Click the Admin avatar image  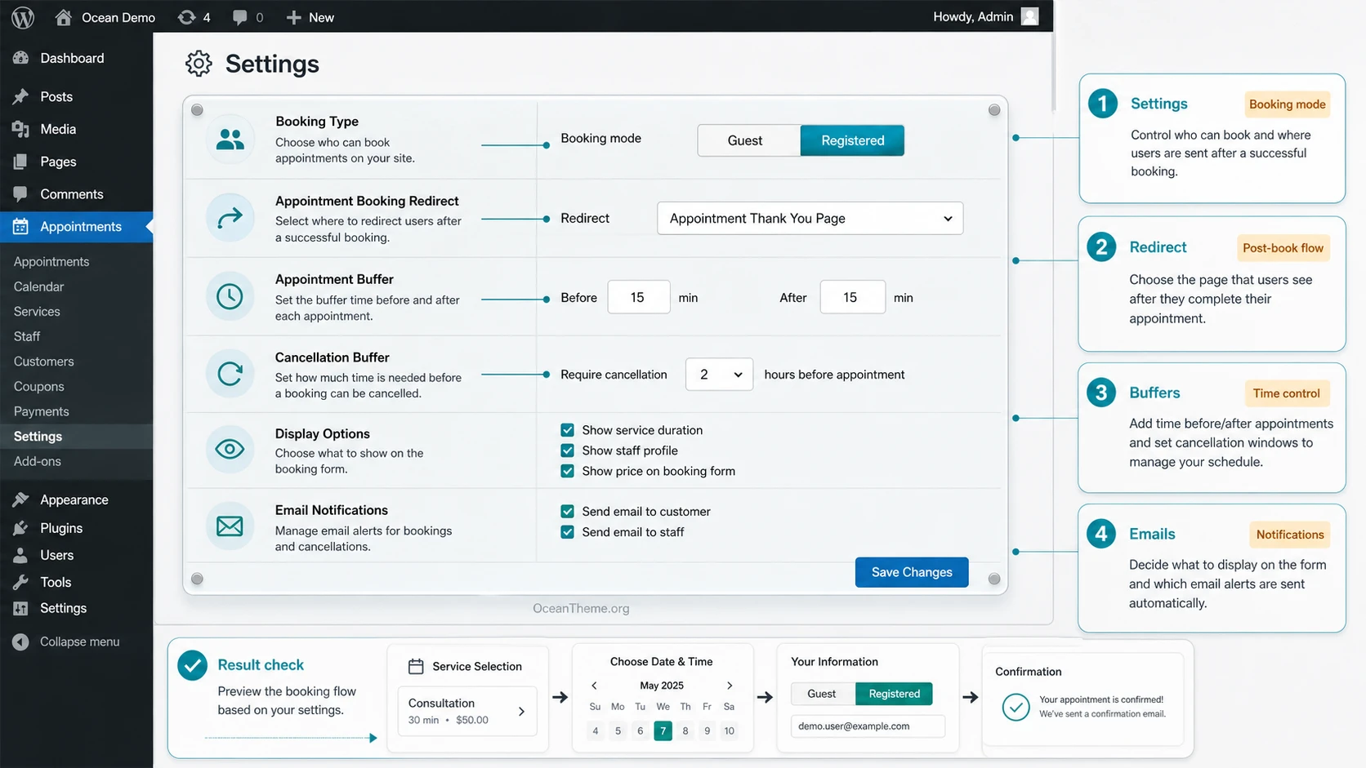click(1029, 16)
